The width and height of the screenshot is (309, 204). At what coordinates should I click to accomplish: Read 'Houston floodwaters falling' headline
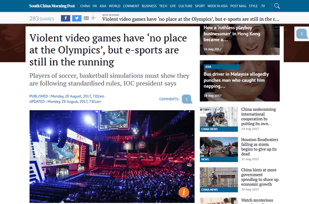259,147
